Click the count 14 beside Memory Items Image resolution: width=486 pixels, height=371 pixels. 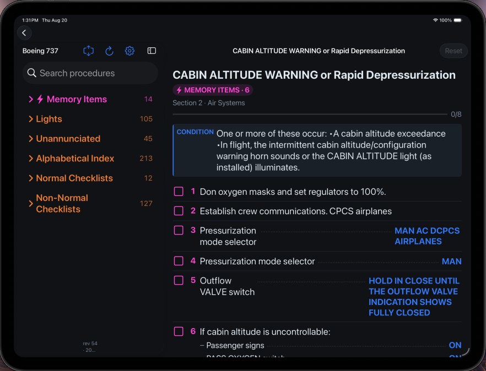pos(148,99)
